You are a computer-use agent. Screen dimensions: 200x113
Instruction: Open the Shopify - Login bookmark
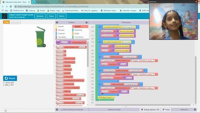pyautogui.click(x=53, y=10)
